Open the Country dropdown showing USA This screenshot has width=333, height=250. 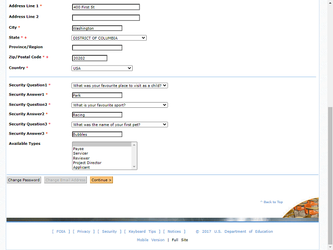click(x=102, y=68)
